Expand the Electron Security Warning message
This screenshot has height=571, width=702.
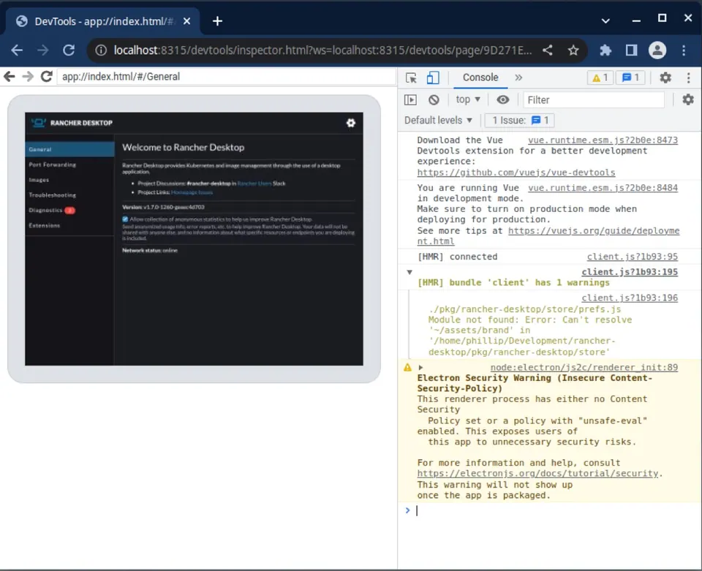pyautogui.click(x=420, y=368)
